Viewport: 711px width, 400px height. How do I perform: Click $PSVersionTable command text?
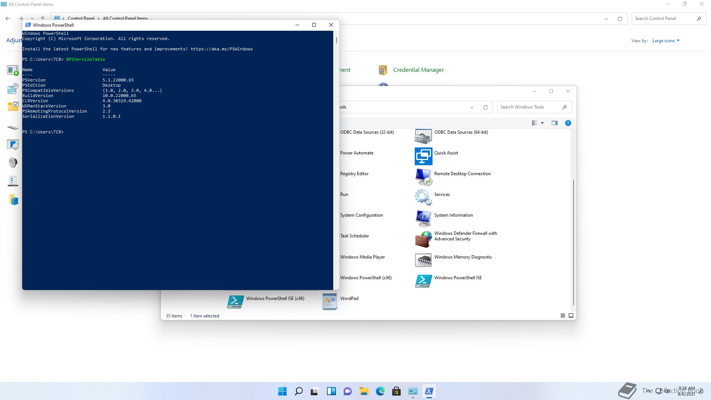pyautogui.click(x=86, y=59)
